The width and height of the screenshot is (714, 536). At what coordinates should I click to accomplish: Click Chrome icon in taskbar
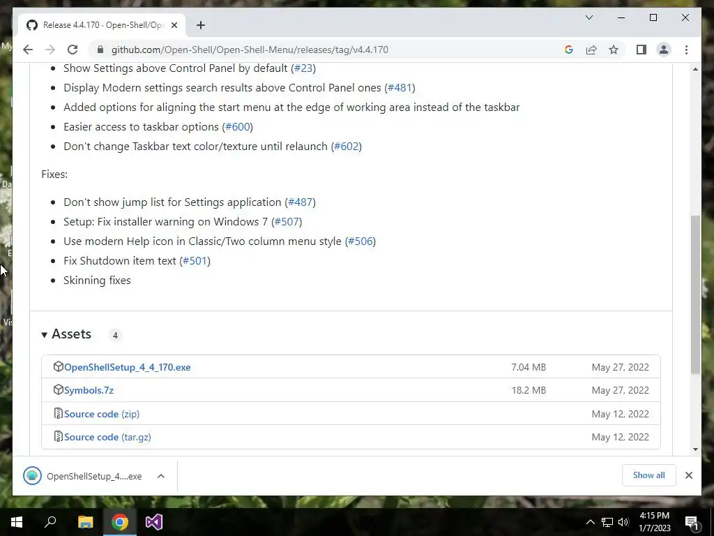click(x=120, y=522)
